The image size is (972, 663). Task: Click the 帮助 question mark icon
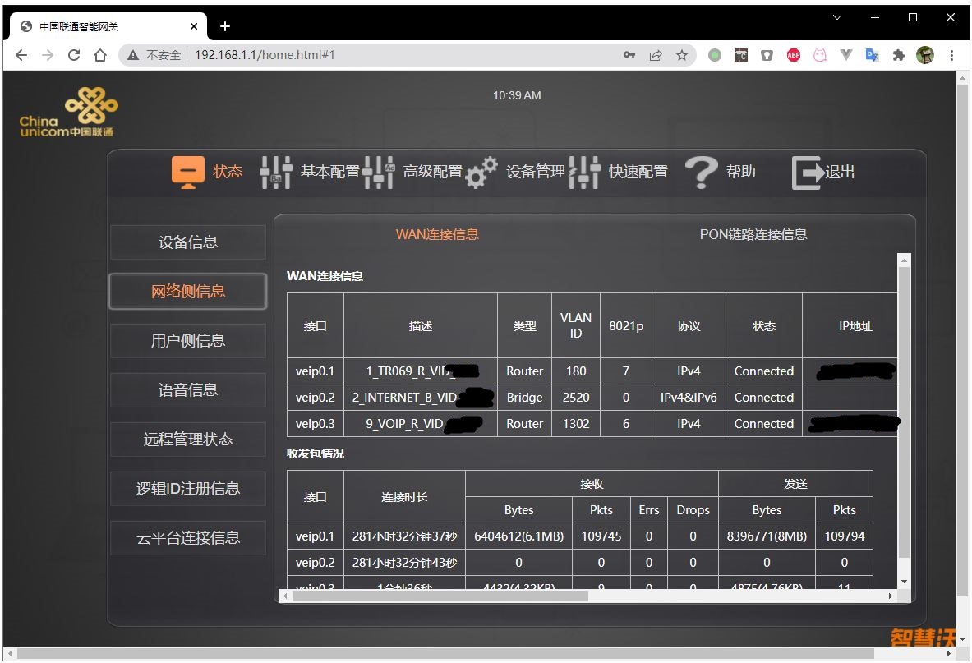[701, 172]
